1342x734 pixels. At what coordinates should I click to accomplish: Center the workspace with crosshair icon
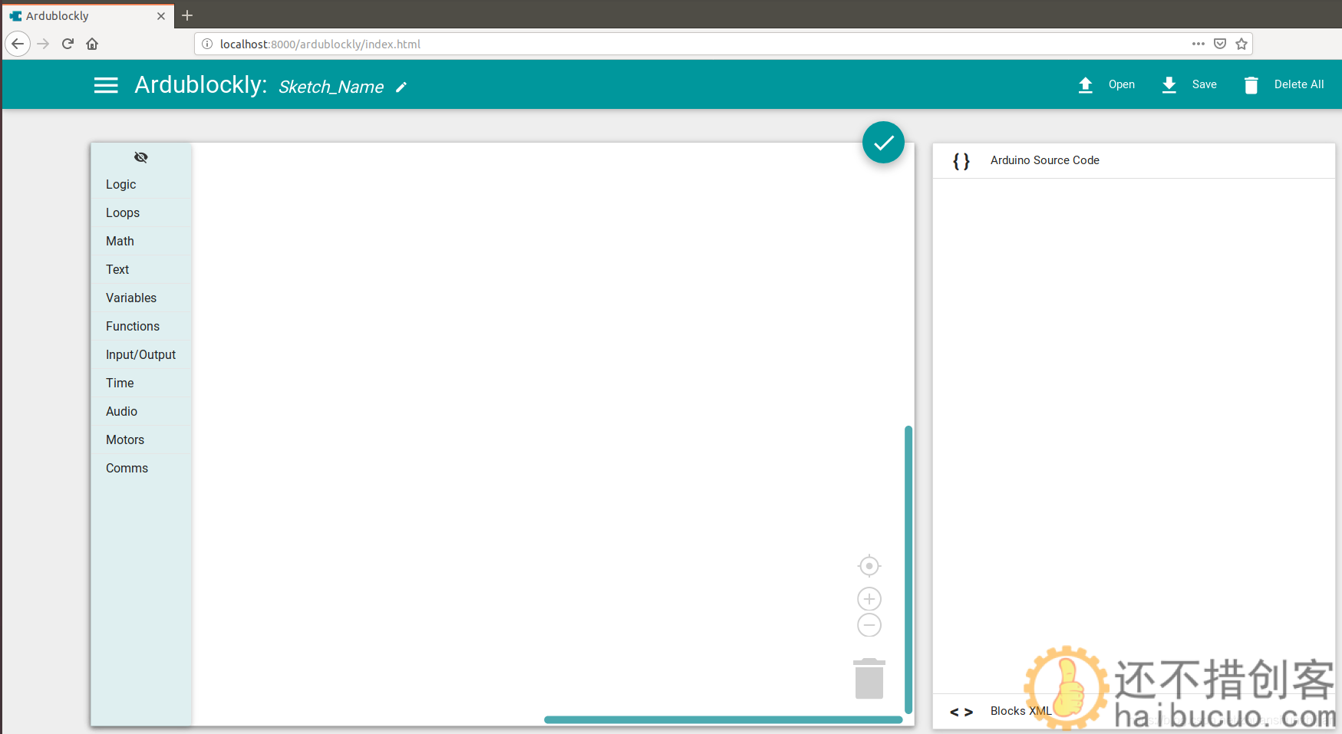point(869,566)
